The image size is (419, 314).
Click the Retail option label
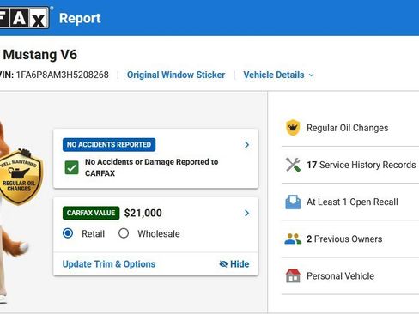tap(94, 234)
